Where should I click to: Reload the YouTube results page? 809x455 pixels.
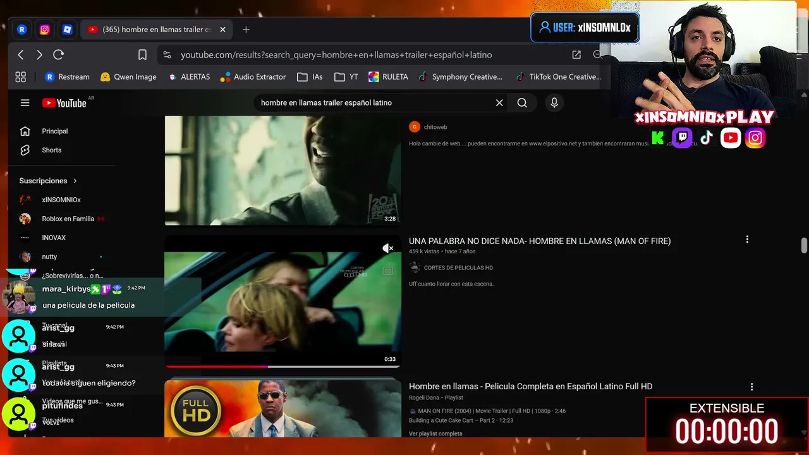tap(58, 55)
